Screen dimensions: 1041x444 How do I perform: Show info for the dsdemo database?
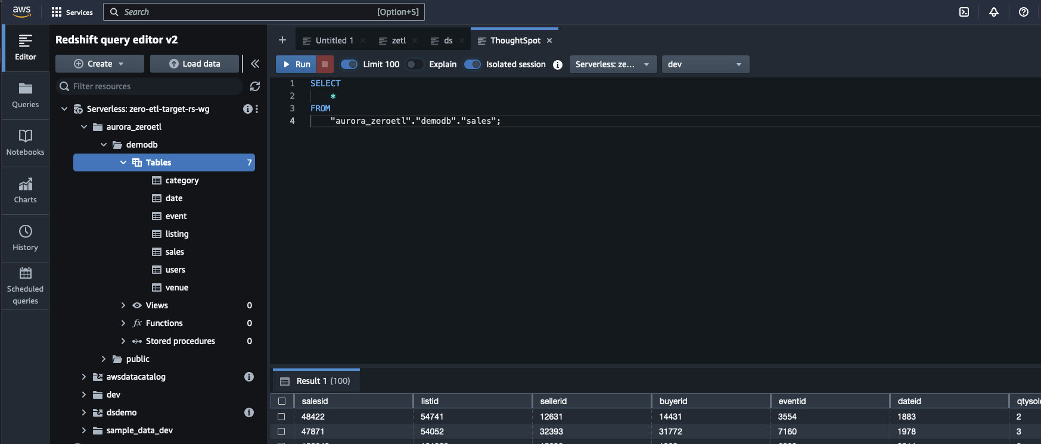pyautogui.click(x=249, y=412)
